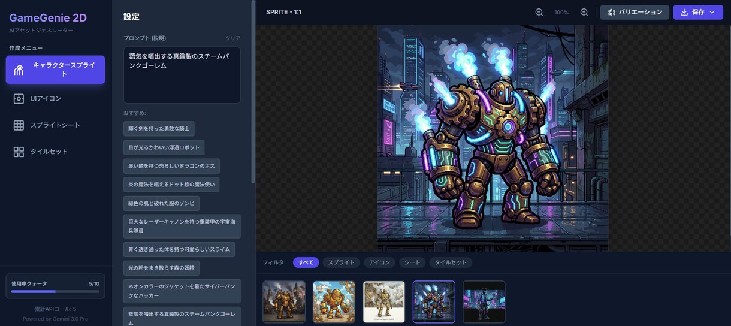731x326 pixels.
Task: Click the character sprite arch icon
Action: (19, 70)
